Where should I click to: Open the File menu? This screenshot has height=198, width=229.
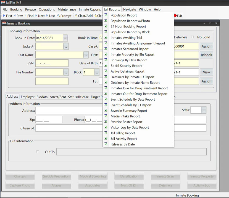coord(5,9)
